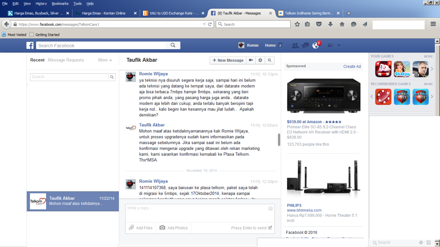Click the Create Ad link
440x247 pixels.
click(x=352, y=67)
